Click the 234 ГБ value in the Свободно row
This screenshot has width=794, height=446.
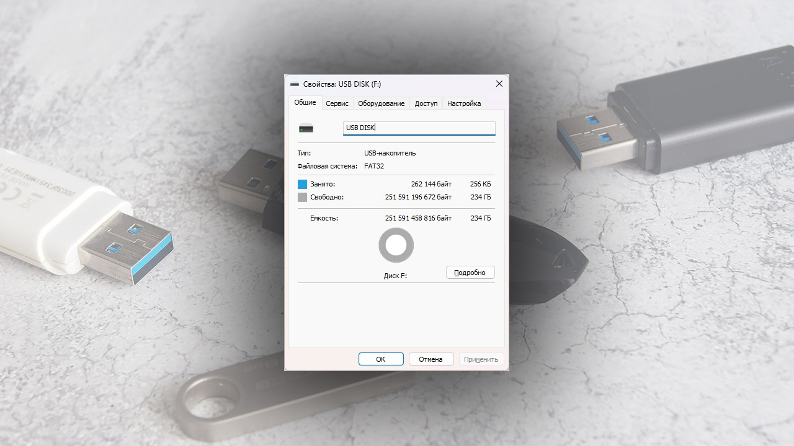click(x=481, y=197)
